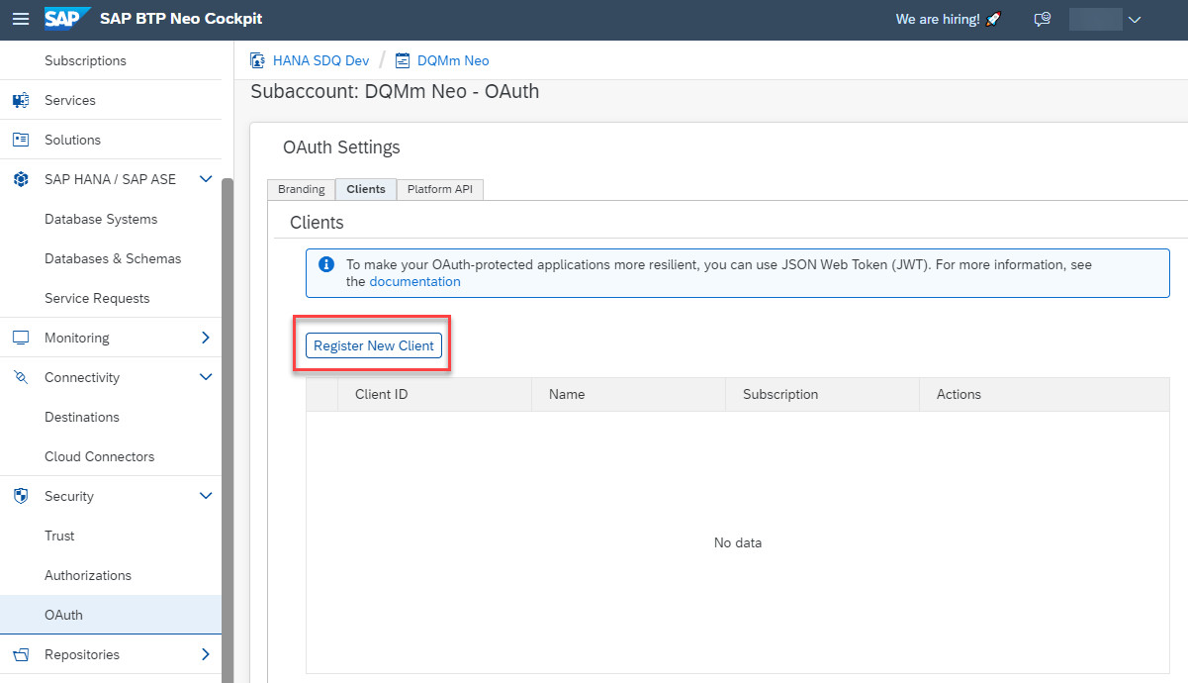
Task: Collapse the Connectivity section chevron
Action: [206, 377]
